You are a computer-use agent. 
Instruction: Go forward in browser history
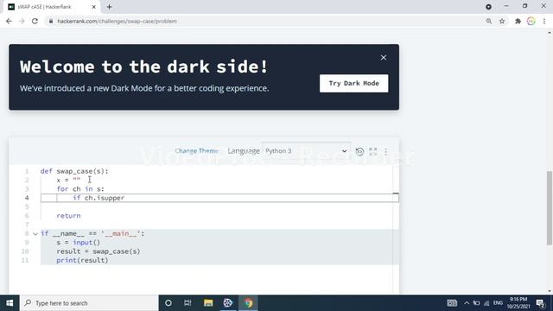pyautogui.click(x=22, y=21)
